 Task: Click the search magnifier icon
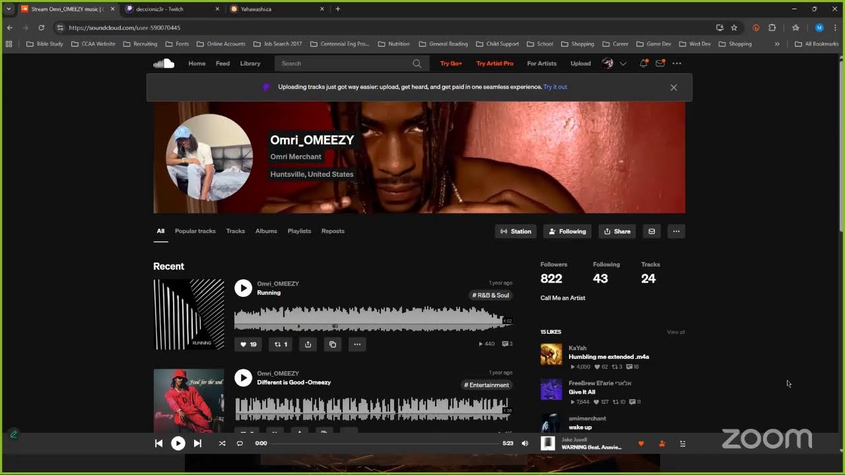pos(417,63)
